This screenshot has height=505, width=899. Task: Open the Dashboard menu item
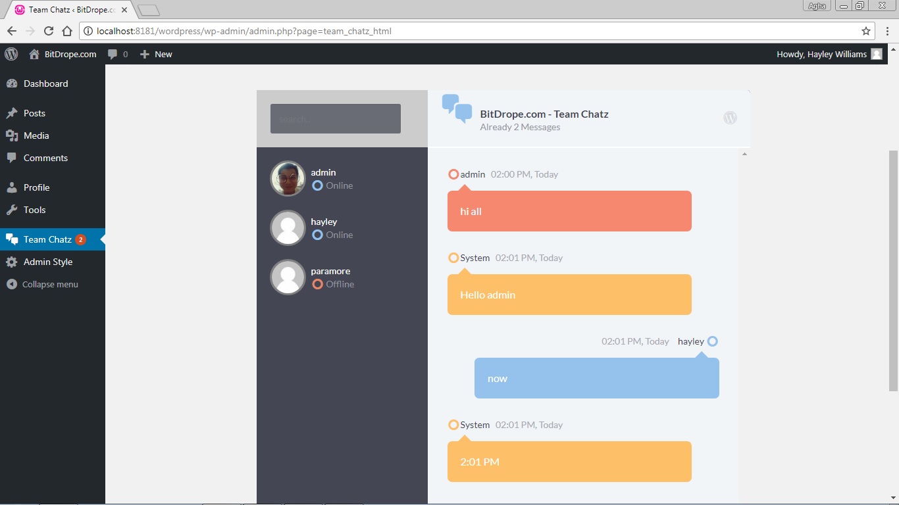53,84
